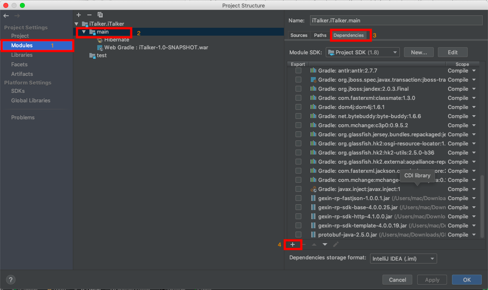Screen dimensions: 488x290
Task: Open the Dependencies tab
Action: (x=349, y=35)
